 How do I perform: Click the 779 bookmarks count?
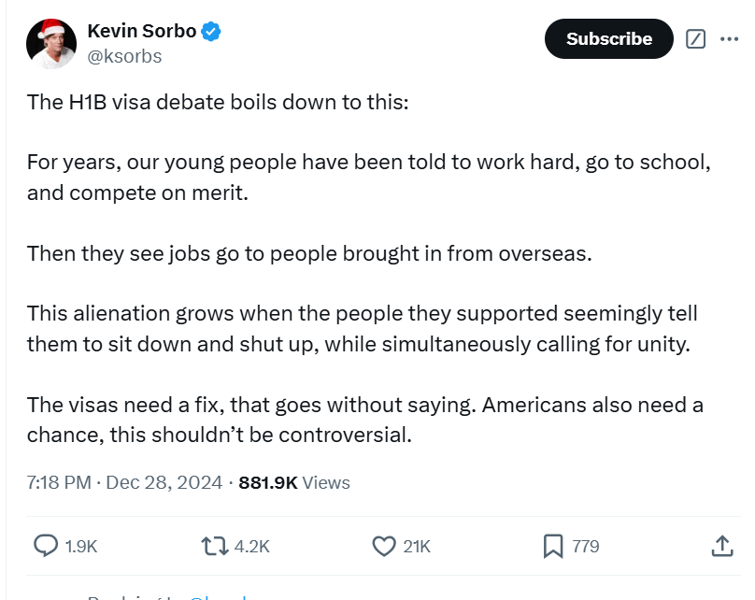586,547
